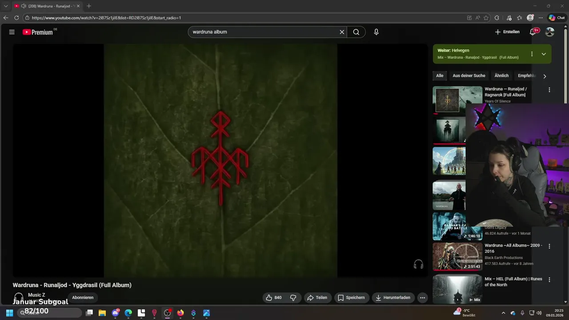569x320 pixels.
Task: Select the Empfehlungen filter chip
Action: (527, 76)
